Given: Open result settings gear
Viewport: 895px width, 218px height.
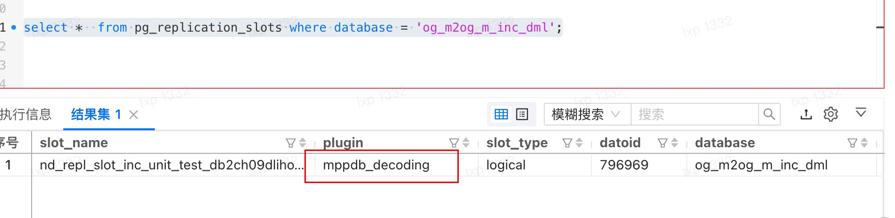Looking at the screenshot, I should tap(831, 114).
